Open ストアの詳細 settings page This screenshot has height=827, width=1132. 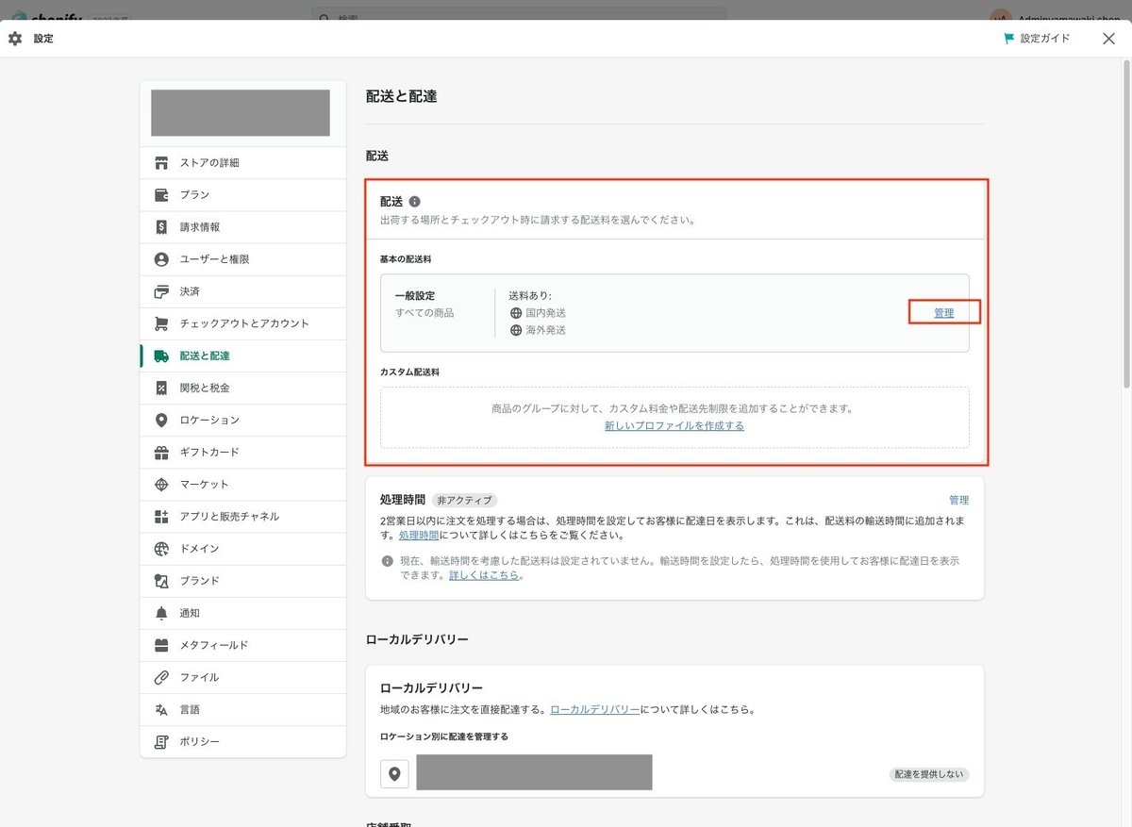pyautogui.click(x=243, y=162)
